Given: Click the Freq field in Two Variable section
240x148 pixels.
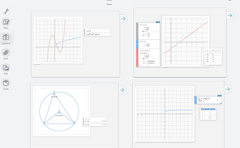Looking at the screenshot, I should (x=152, y=31).
